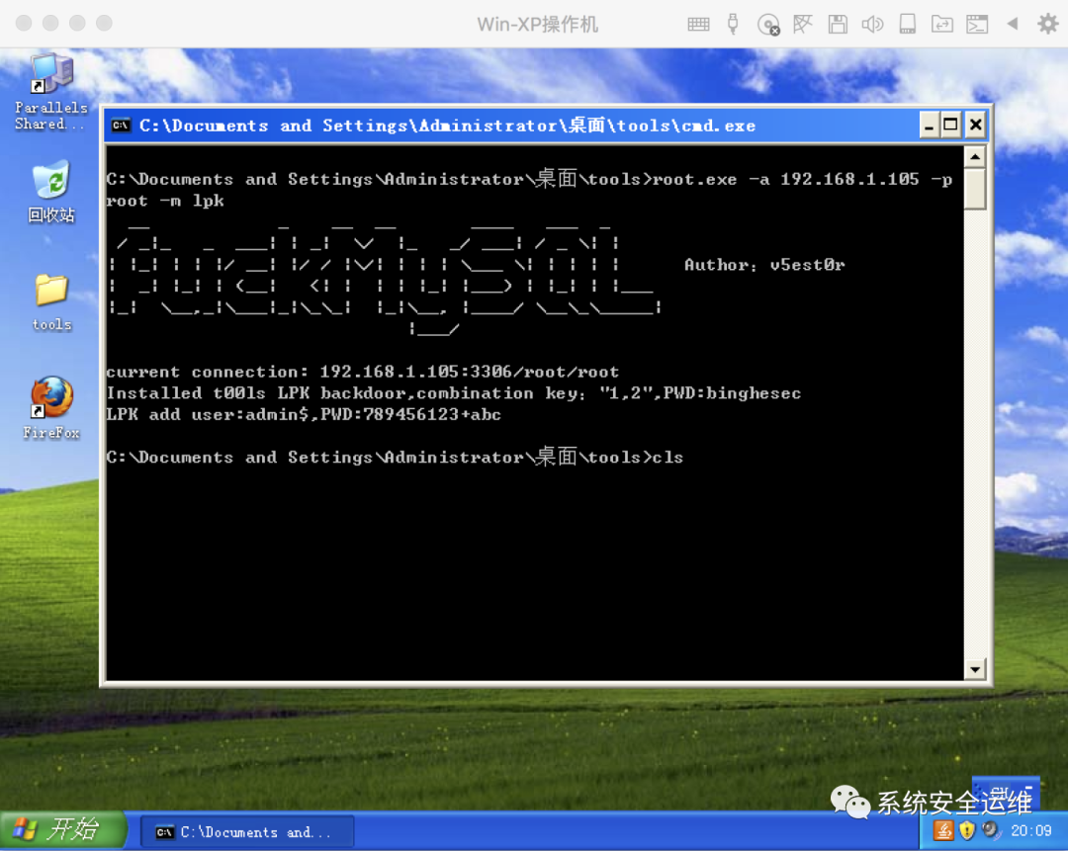Select the FireFox desktop shortcut
This screenshot has height=851, width=1068.
tap(51, 407)
